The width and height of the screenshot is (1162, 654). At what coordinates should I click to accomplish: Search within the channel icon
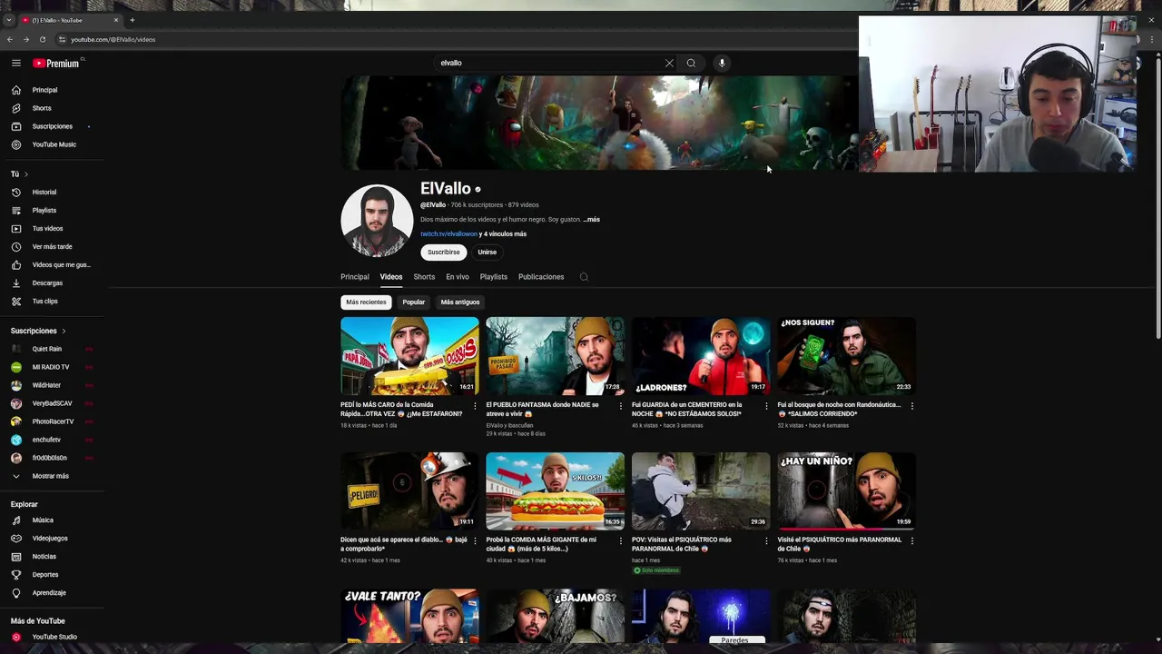(584, 277)
